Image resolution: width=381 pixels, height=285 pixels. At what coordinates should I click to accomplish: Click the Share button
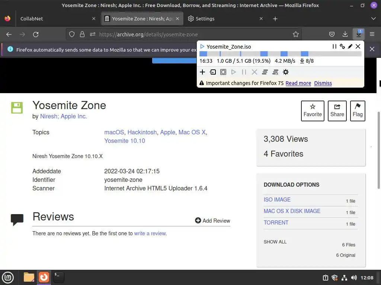click(337, 111)
